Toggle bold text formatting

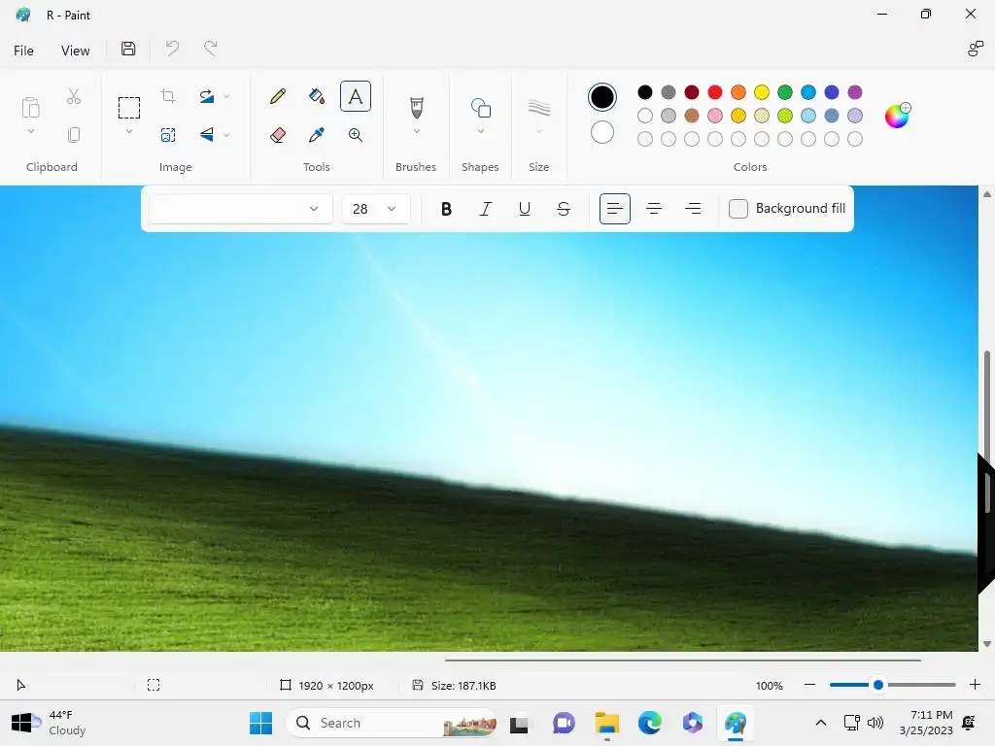coord(446,209)
